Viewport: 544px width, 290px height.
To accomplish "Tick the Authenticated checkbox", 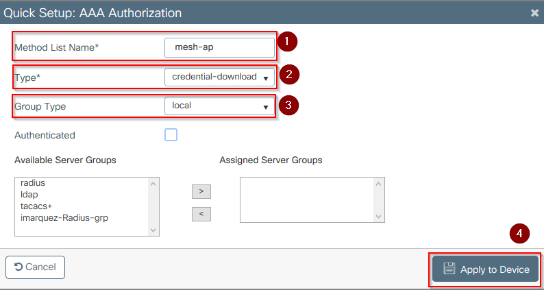I will coord(171,135).
